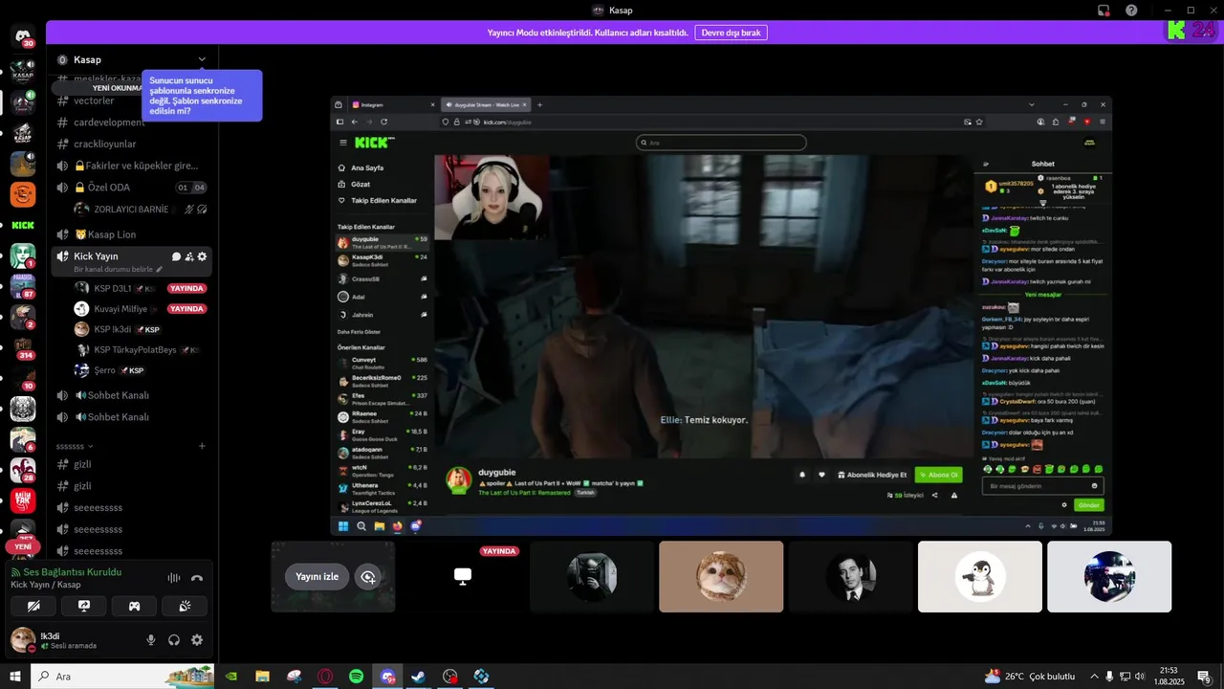
Task: Click the Devre dışı bırak button
Action: 731,33
